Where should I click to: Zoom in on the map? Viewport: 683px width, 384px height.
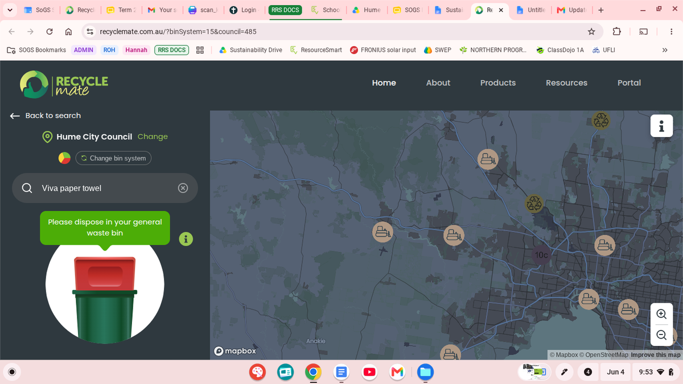[x=661, y=314]
